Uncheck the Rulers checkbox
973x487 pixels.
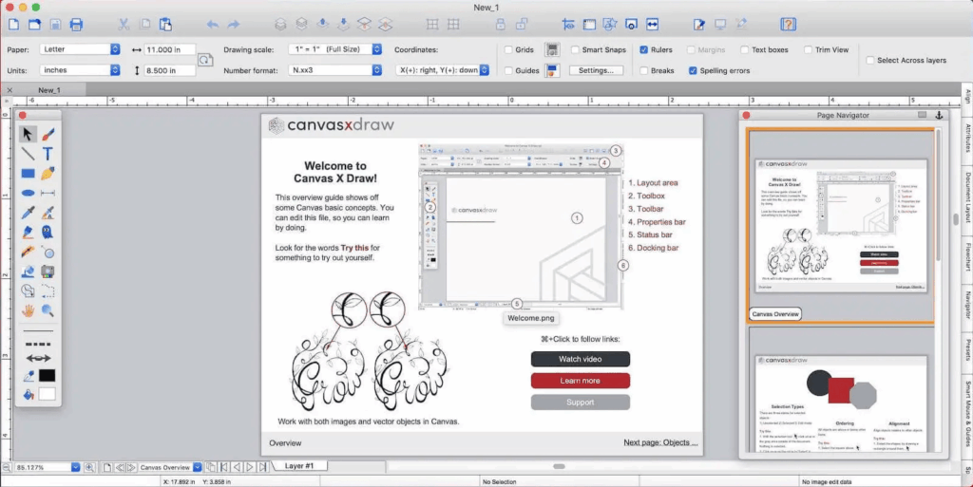pos(644,49)
